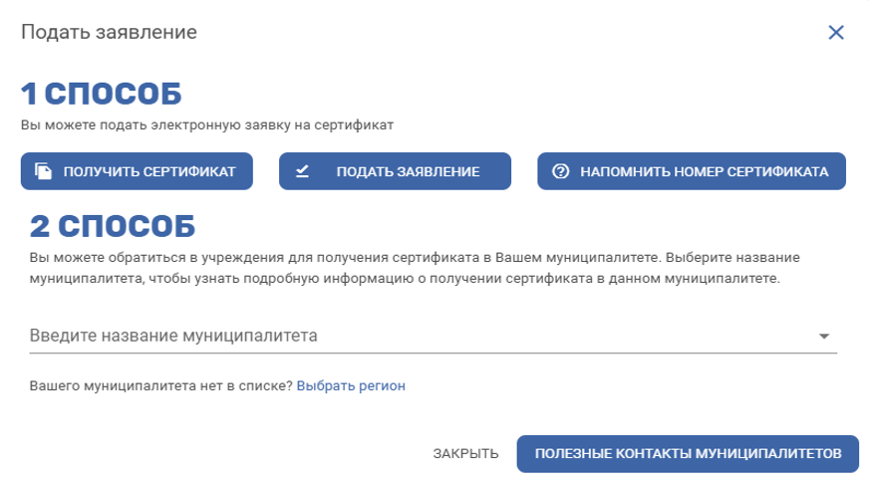Click the electronic application description under 1 СПОСОБ
This screenshot has height=479, width=869.
[x=207, y=125]
